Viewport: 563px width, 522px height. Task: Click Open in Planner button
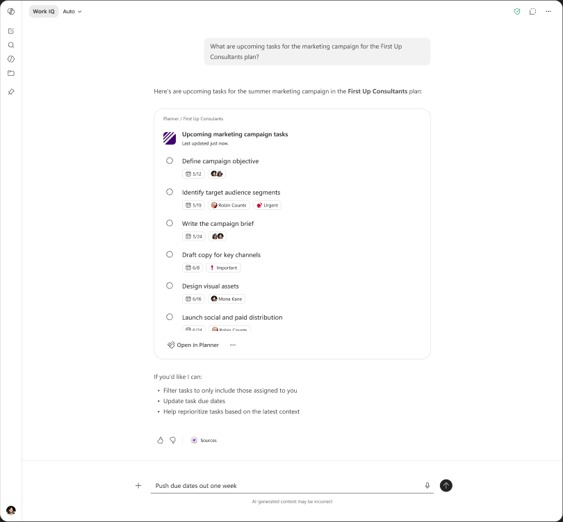pyautogui.click(x=193, y=345)
